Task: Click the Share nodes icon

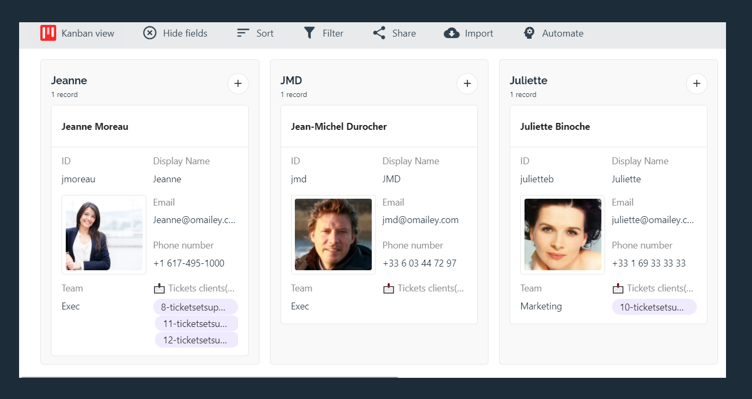Action: tap(379, 33)
